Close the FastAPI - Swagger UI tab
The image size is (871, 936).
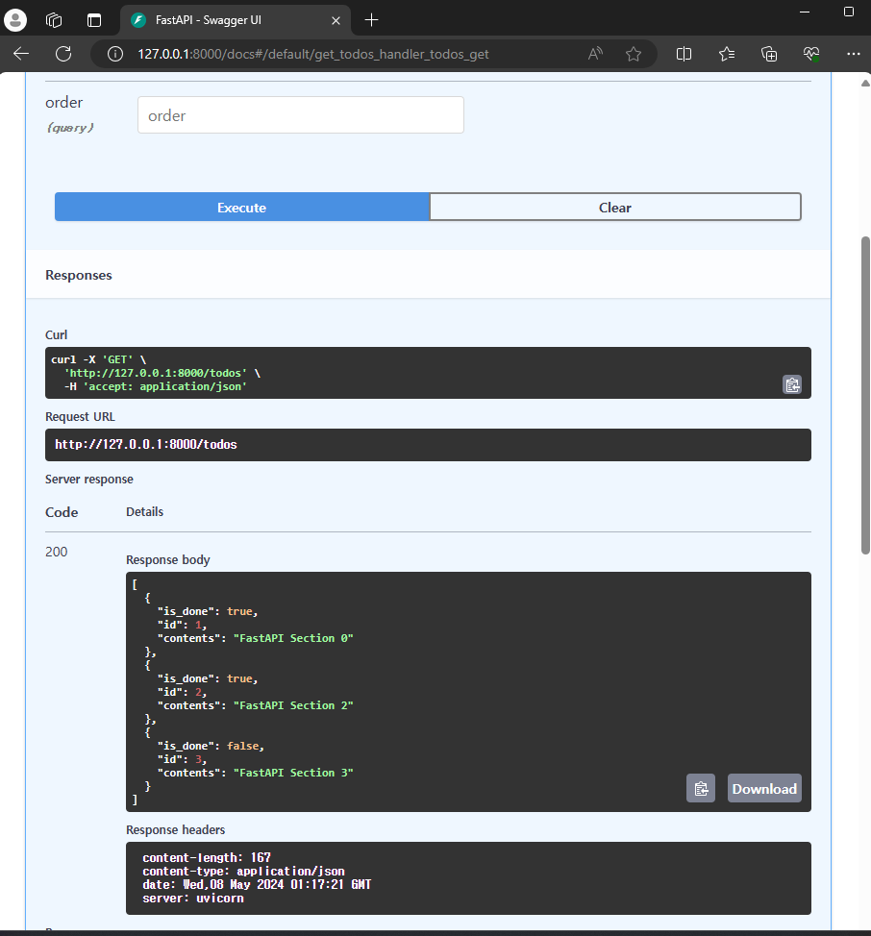coord(336,20)
